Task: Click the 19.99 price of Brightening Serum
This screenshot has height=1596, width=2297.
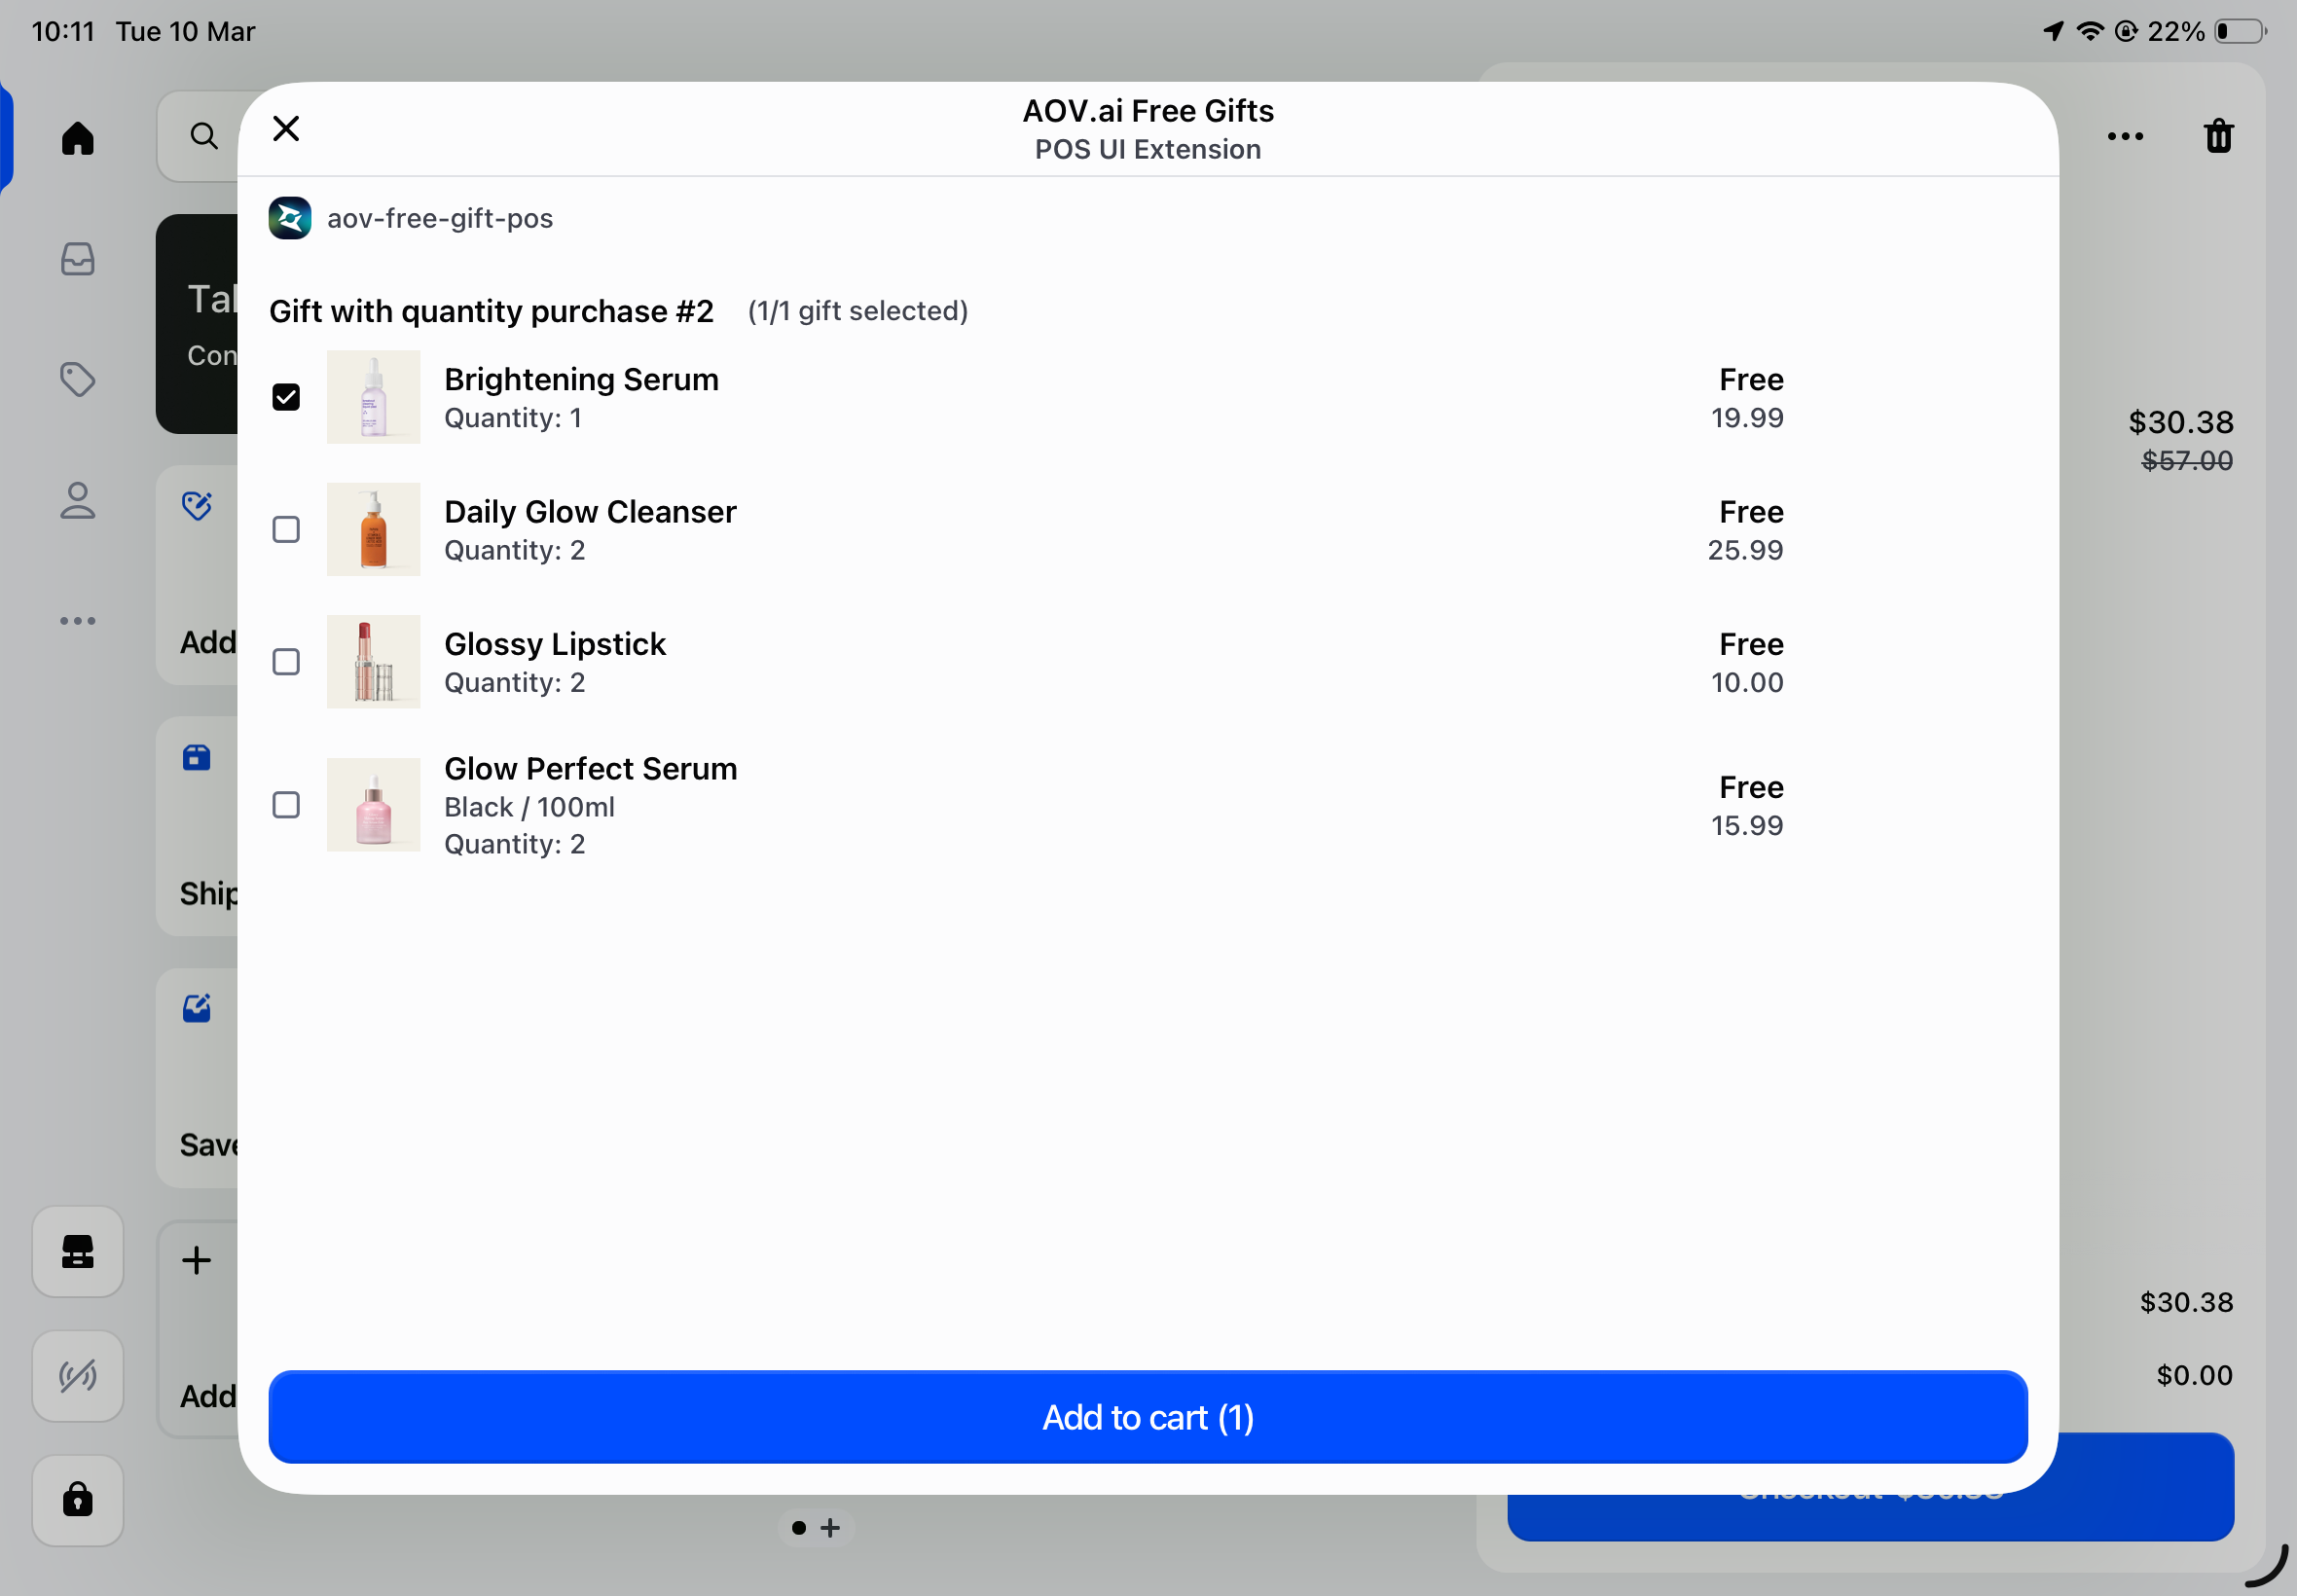Action: [1747, 417]
